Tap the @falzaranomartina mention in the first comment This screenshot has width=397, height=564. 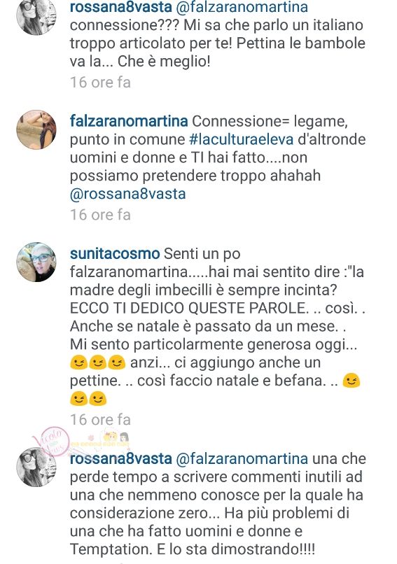pyautogui.click(x=242, y=6)
